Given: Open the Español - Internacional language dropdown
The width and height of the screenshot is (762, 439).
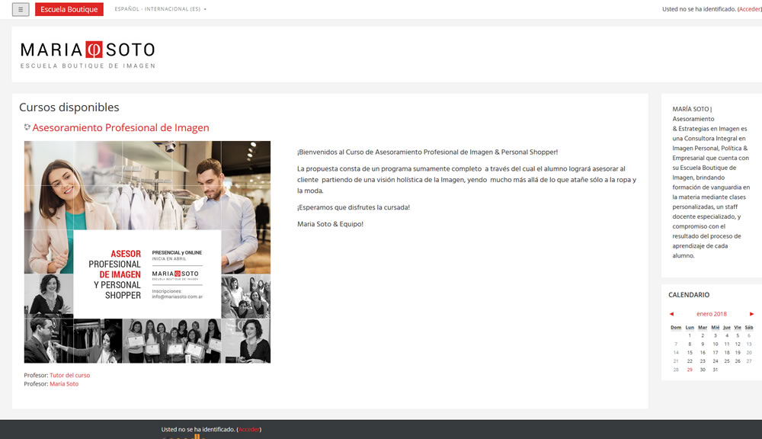Looking at the screenshot, I should tap(160, 9).
